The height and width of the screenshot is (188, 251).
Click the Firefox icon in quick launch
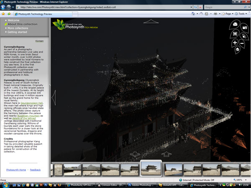[59, 185]
